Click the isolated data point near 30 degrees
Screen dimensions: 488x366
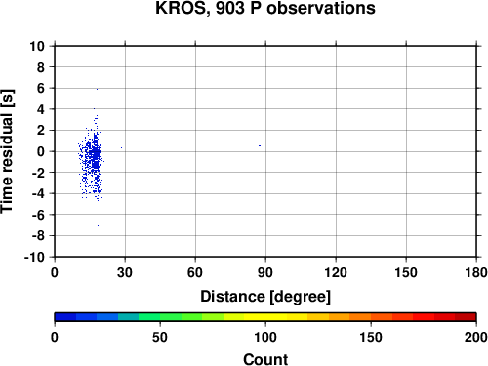point(121,147)
